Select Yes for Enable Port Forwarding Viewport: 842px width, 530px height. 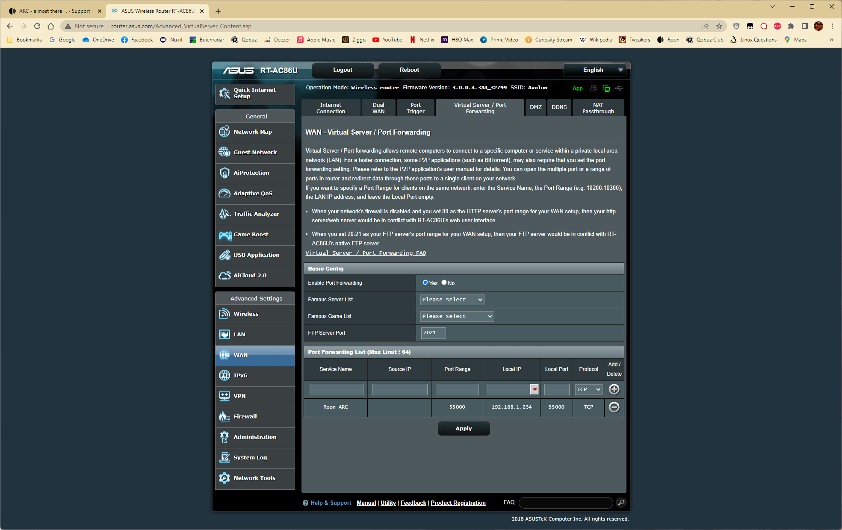(x=425, y=283)
